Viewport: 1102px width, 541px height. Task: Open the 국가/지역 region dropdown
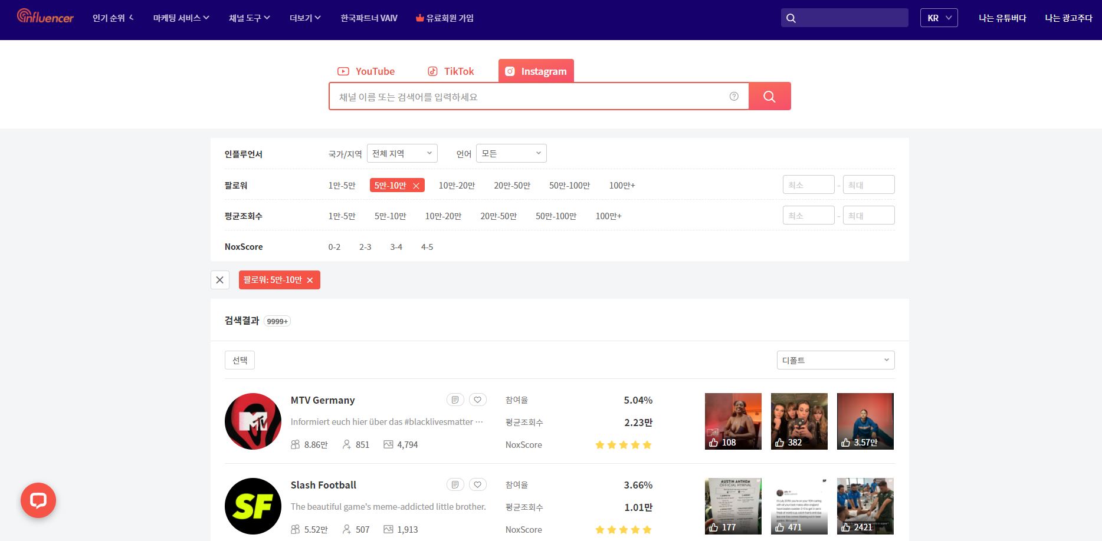tap(402, 153)
